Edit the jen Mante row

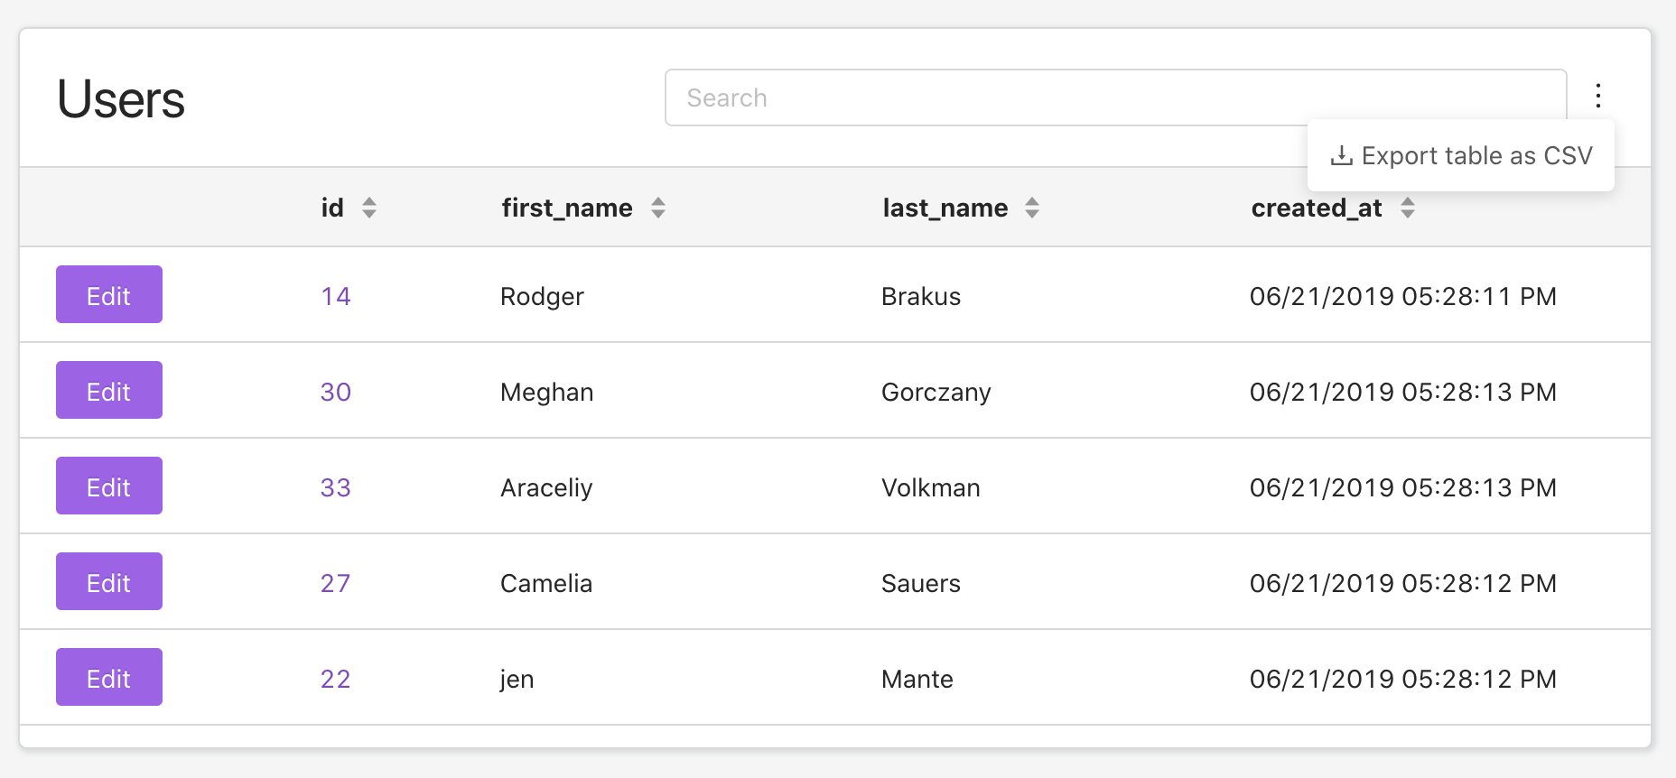coord(109,677)
